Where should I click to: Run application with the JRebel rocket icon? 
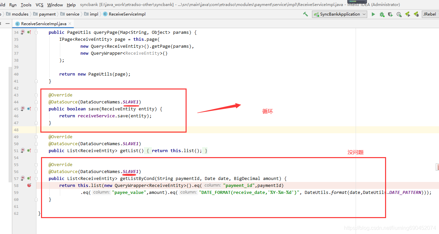pos(408,14)
